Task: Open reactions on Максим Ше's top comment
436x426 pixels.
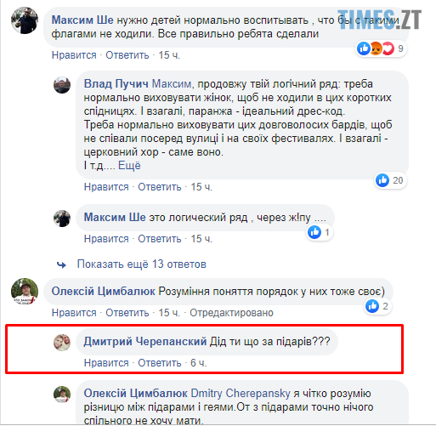Action: click(x=381, y=48)
